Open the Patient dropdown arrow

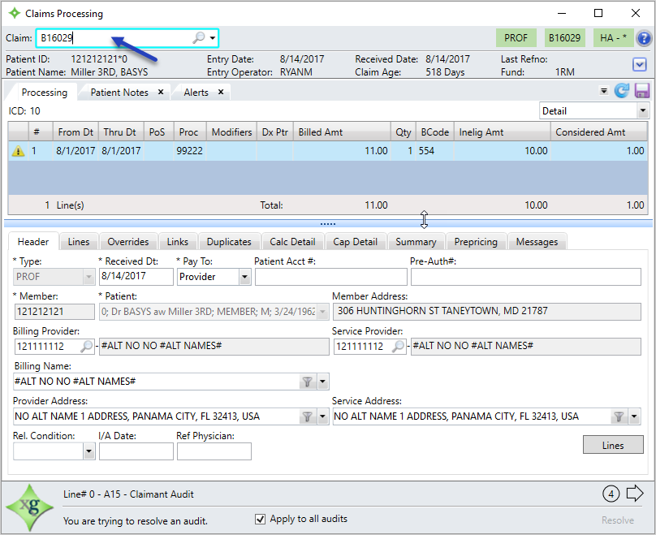coord(322,312)
